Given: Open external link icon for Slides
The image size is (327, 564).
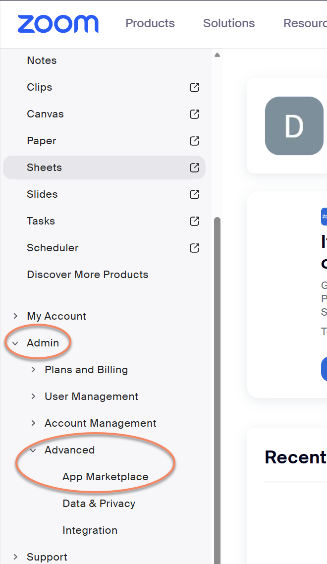Looking at the screenshot, I should click(x=194, y=195).
